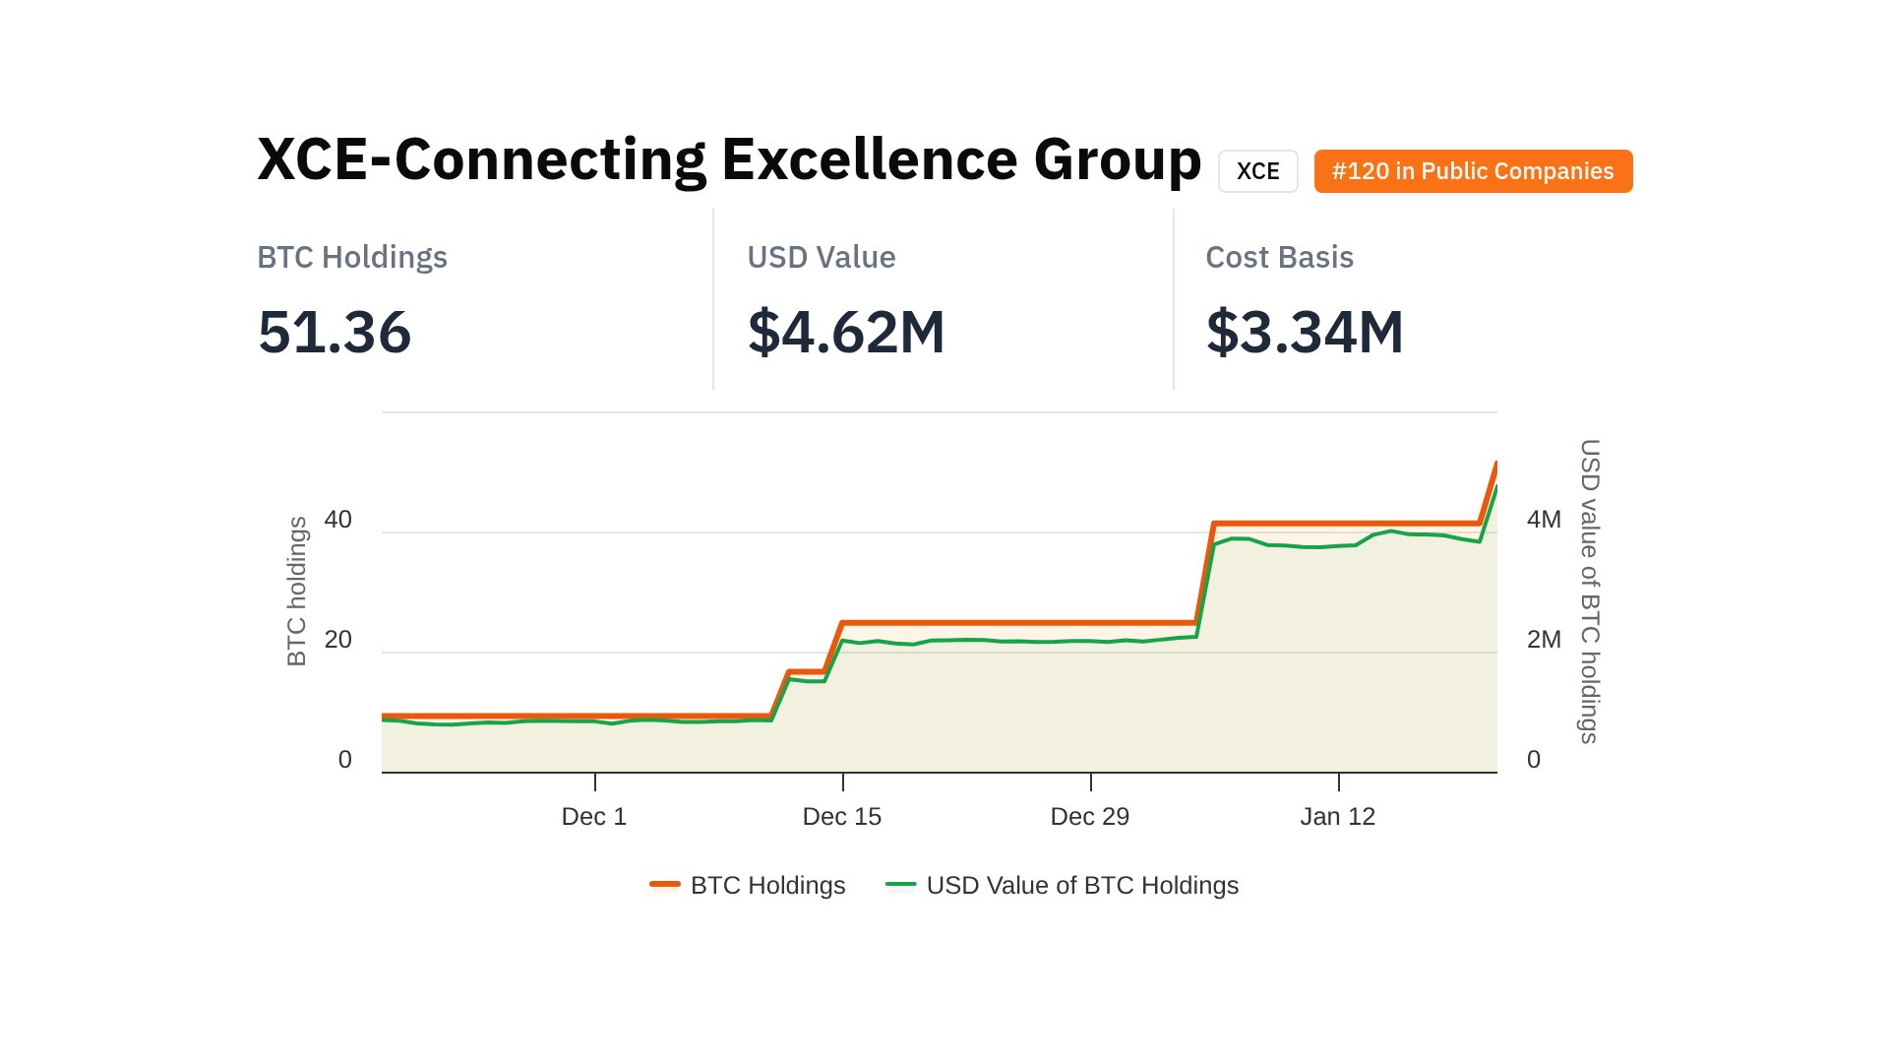Click the $3.34M Cost Basis figure
1889x1063 pixels.
1305,332
